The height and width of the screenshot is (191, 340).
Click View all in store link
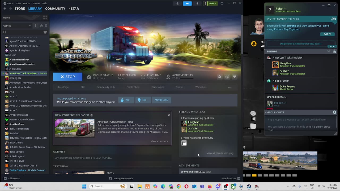click(159, 141)
